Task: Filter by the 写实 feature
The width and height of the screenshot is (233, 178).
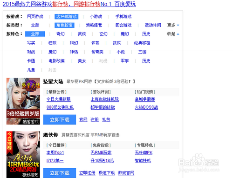Action: 31,43
